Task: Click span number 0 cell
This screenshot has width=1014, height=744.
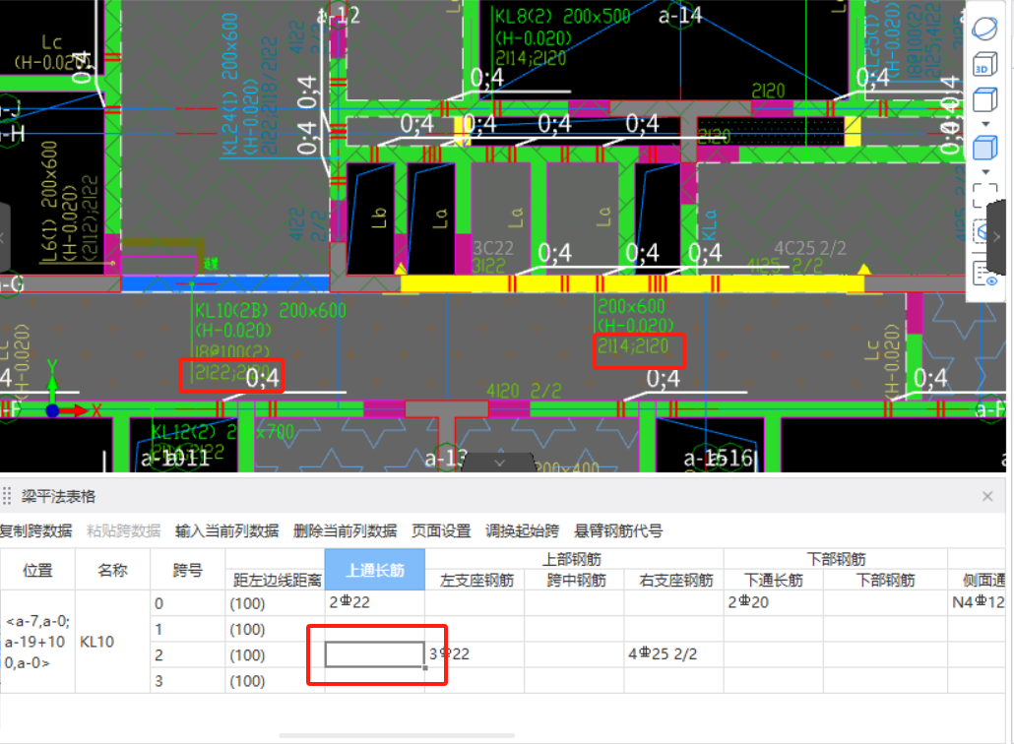Action: (x=187, y=603)
